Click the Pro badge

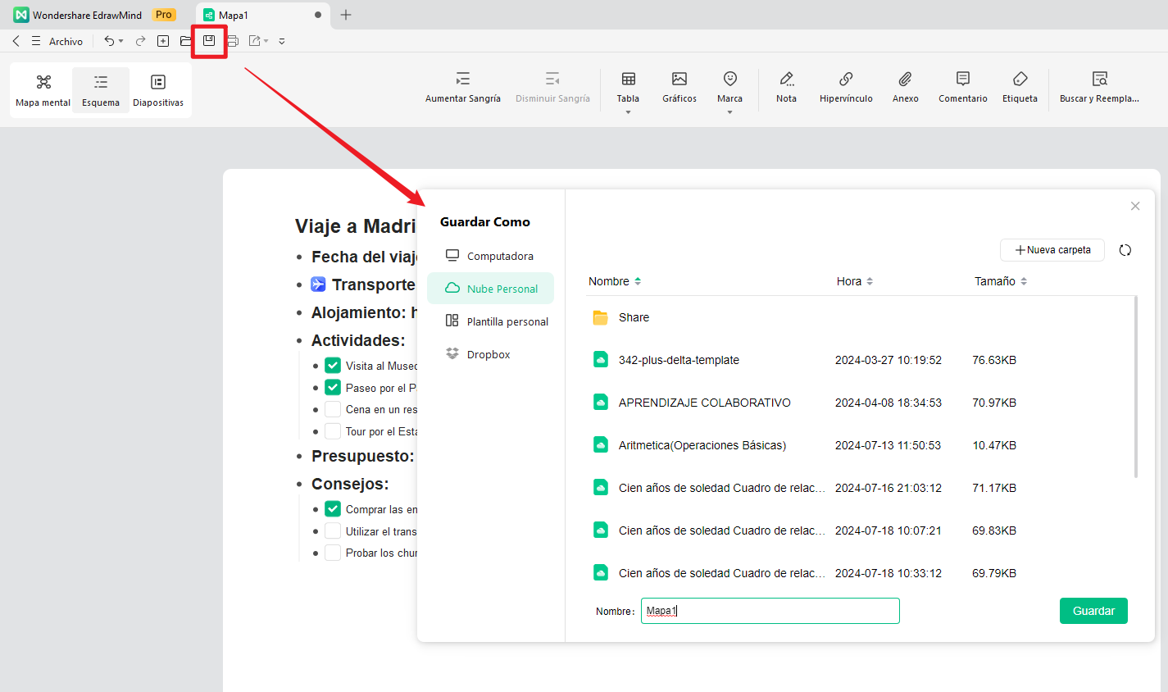164,15
